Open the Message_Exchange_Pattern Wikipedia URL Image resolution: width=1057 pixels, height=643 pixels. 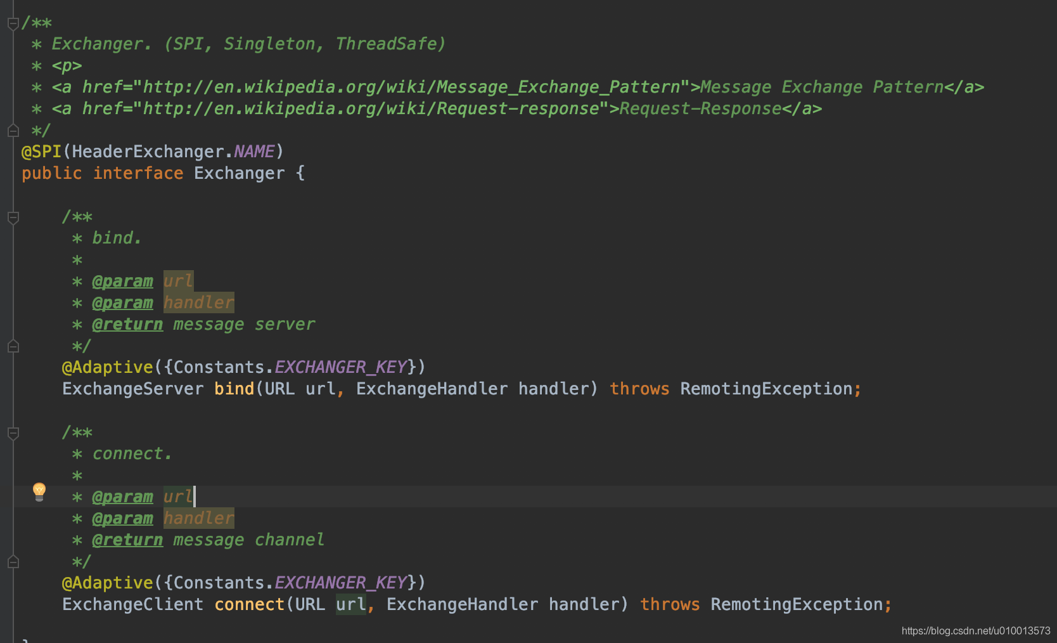[x=412, y=87]
